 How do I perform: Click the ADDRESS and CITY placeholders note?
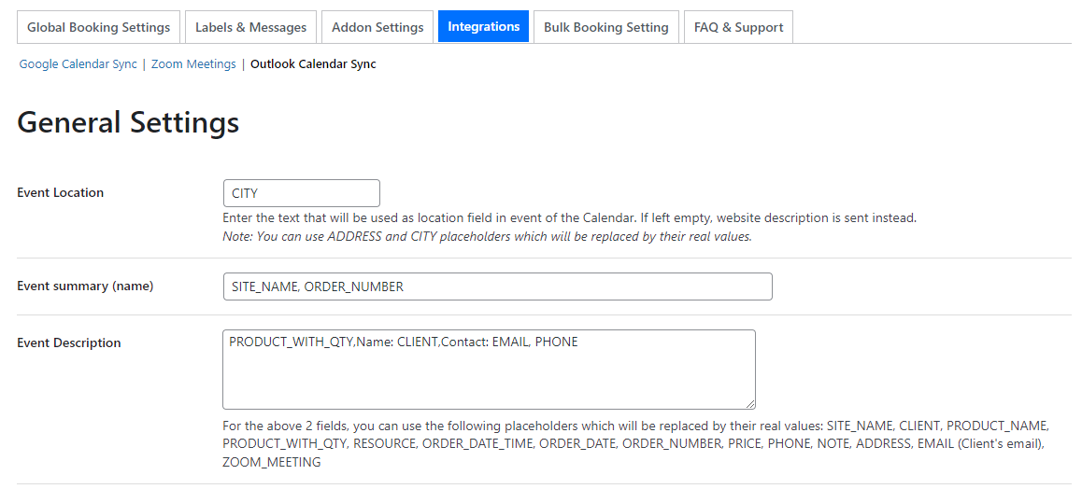[x=487, y=237]
